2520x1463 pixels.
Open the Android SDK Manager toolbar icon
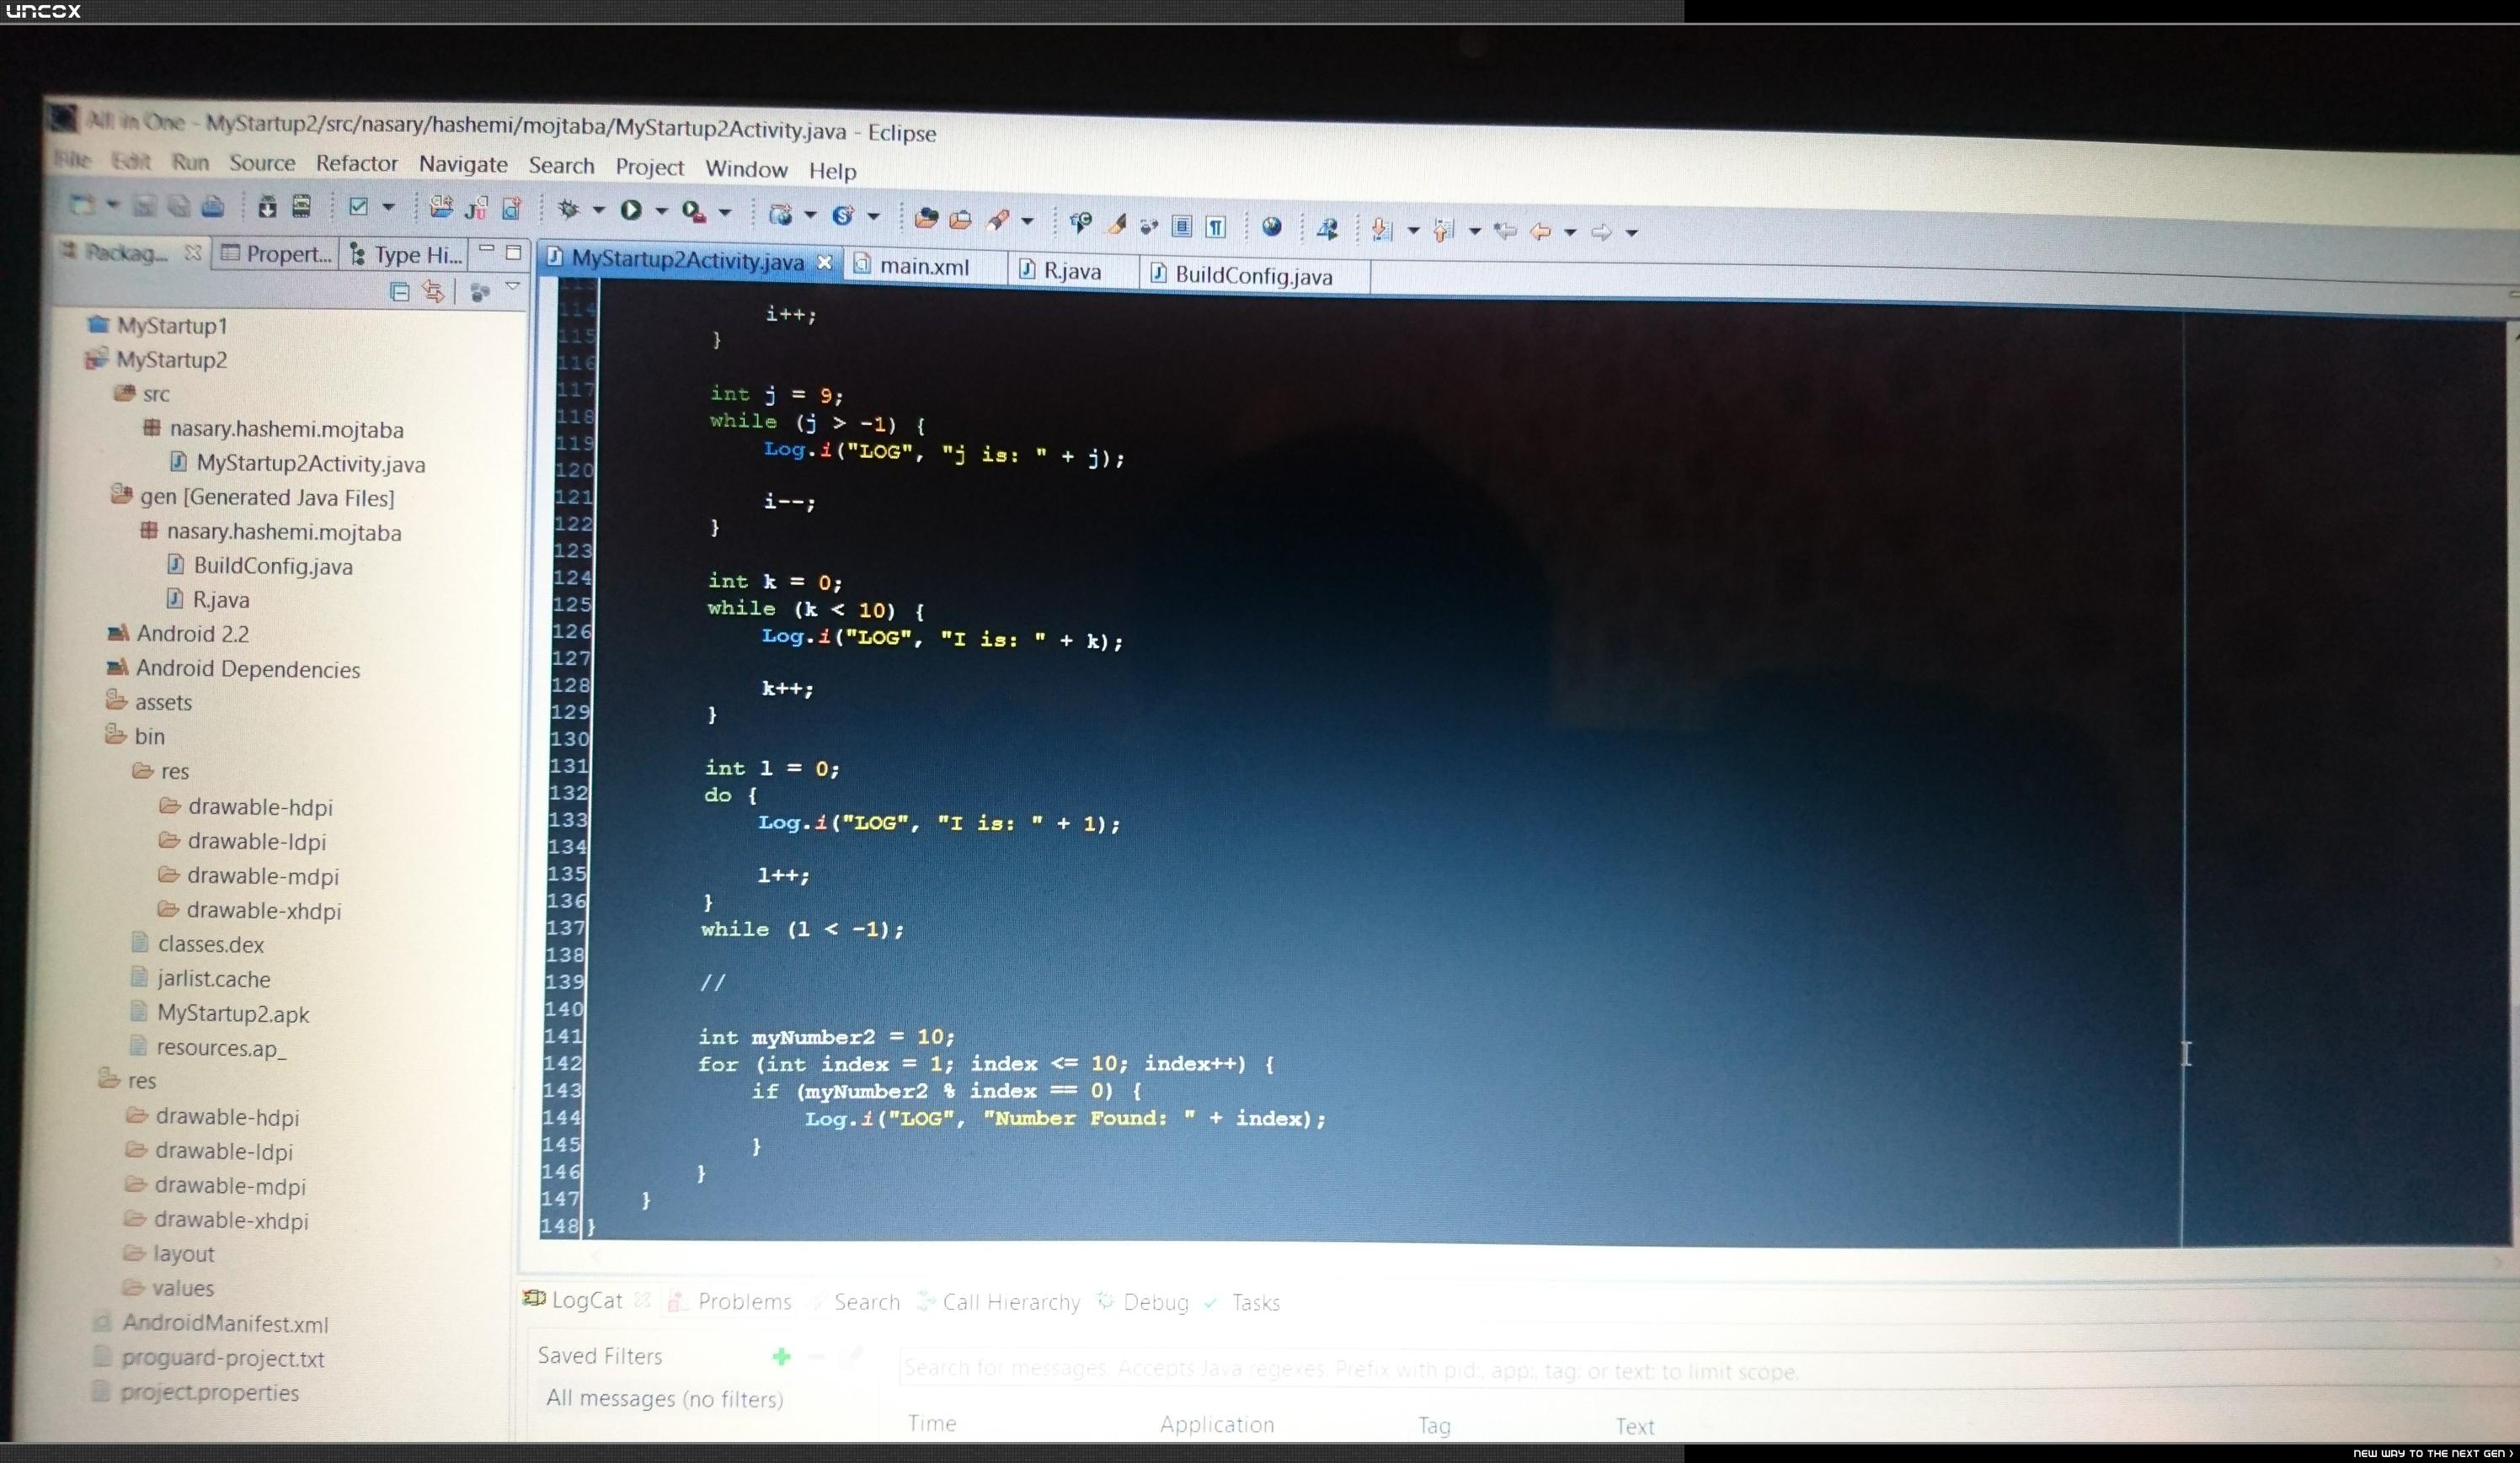267,206
